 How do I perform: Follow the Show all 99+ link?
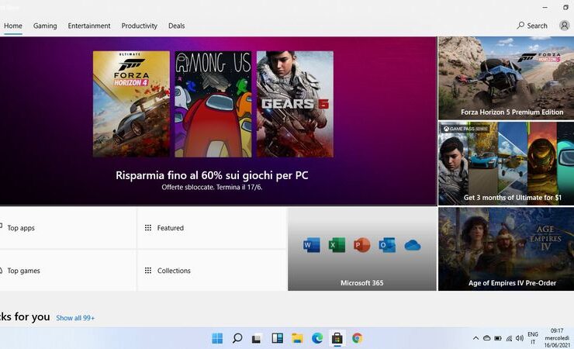click(75, 318)
